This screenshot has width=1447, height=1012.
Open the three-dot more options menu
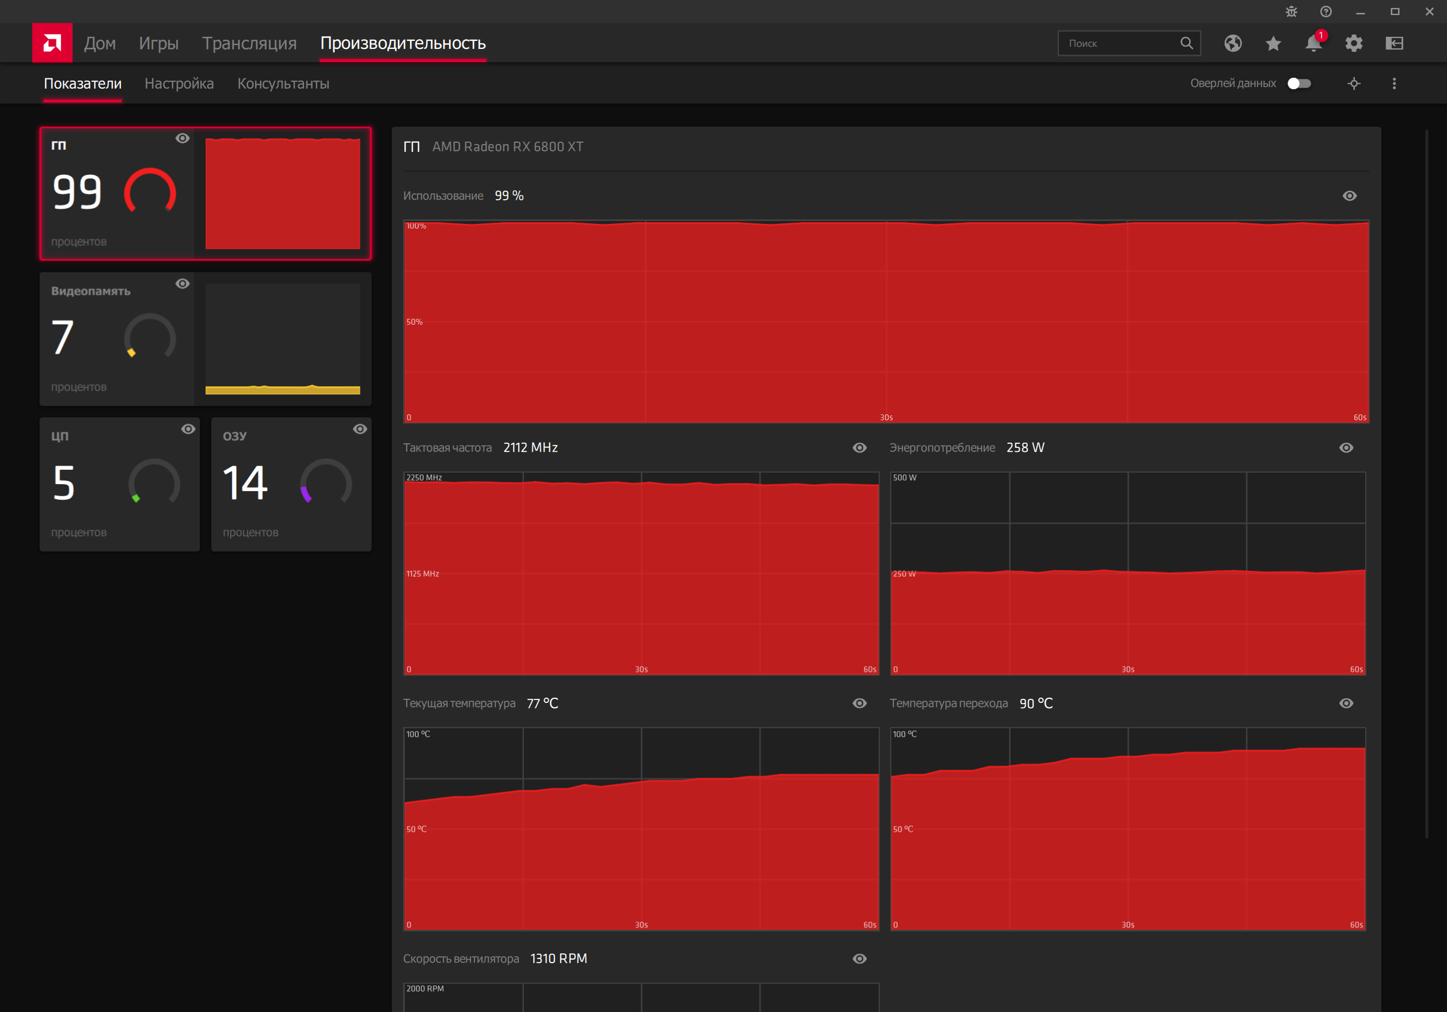1394,83
